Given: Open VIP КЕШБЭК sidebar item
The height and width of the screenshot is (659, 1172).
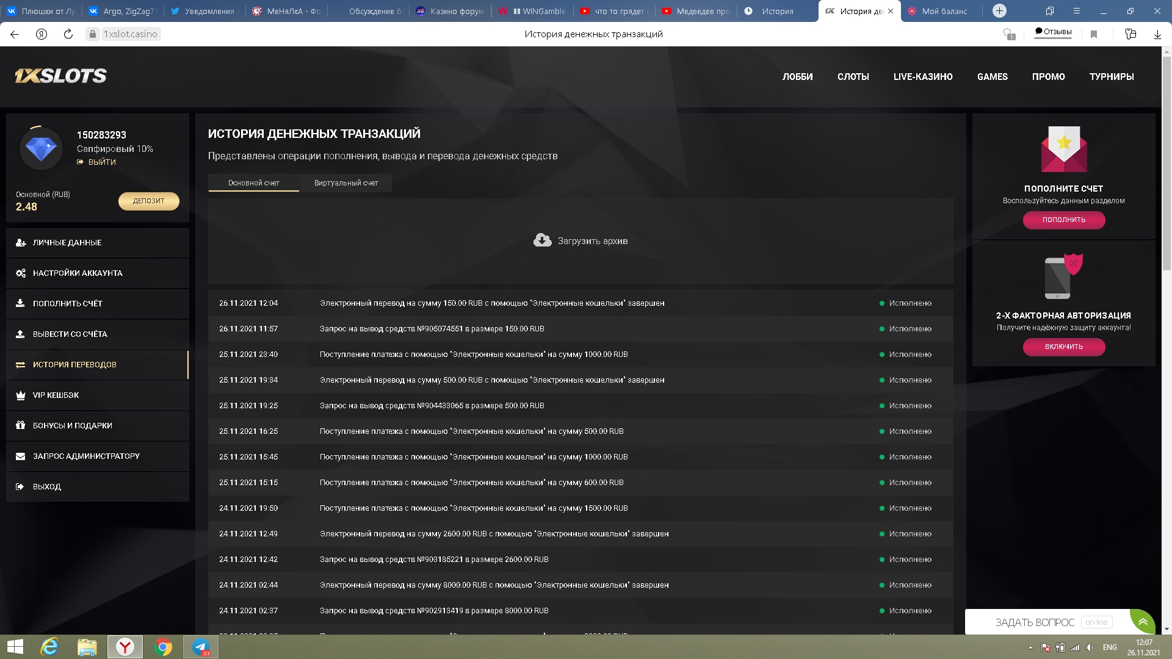Looking at the screenshot, I should tap(56, 395).
